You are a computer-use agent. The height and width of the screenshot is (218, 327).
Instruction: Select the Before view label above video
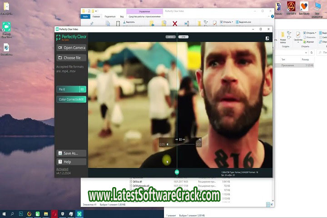tap(171, 37)
